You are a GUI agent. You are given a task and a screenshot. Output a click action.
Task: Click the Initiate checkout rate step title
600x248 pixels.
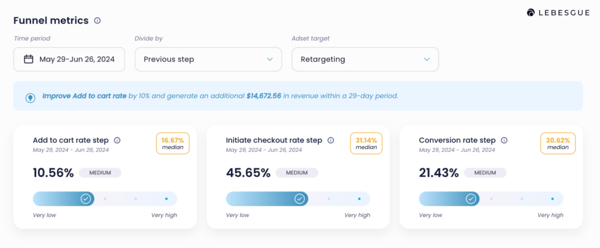tap(274, 140)
